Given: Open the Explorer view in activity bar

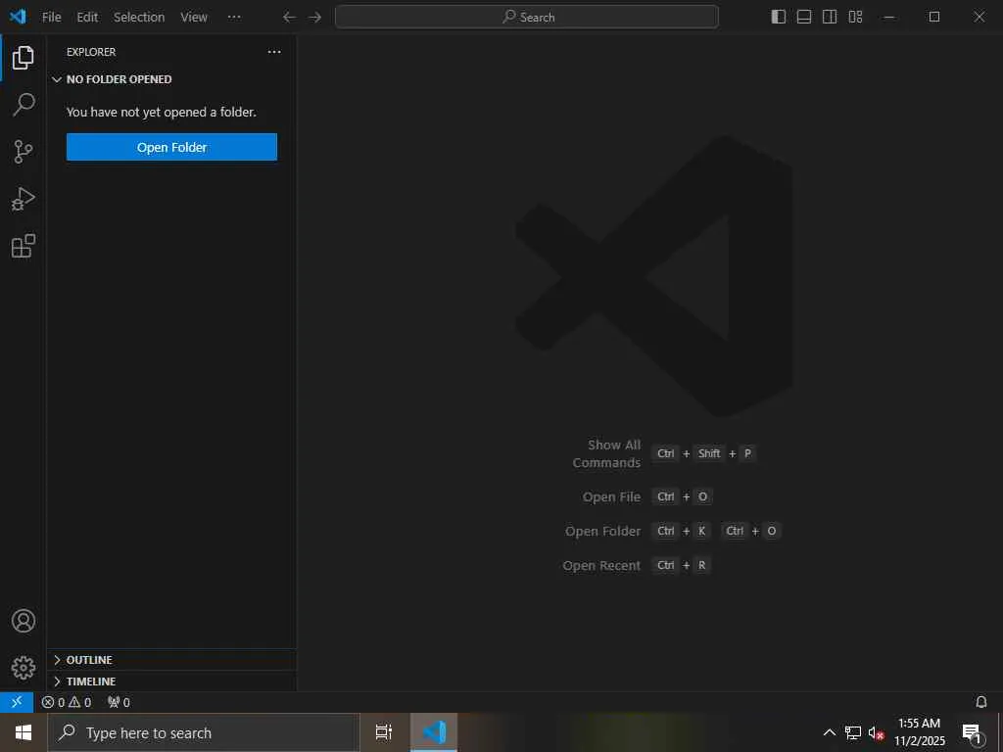Looking at the screenshot, I should coord(24,58).
